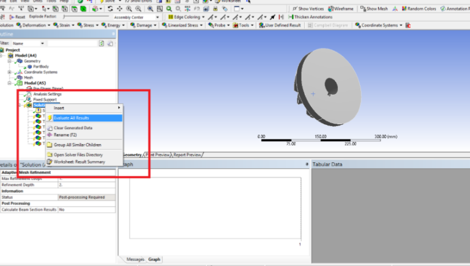Open the Edge Coloring dropdown
Viewport: 470px width, 266px height.
click(186, 17)
